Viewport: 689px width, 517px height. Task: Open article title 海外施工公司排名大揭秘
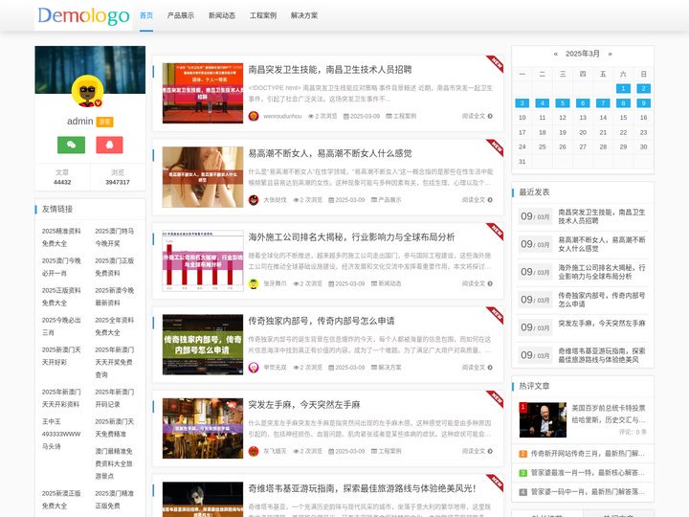pyautogui.click(x=351, y=237)
